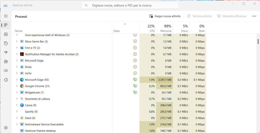
Task: Open the hamburger navigation menu
Action: click(x=6, y=16)
